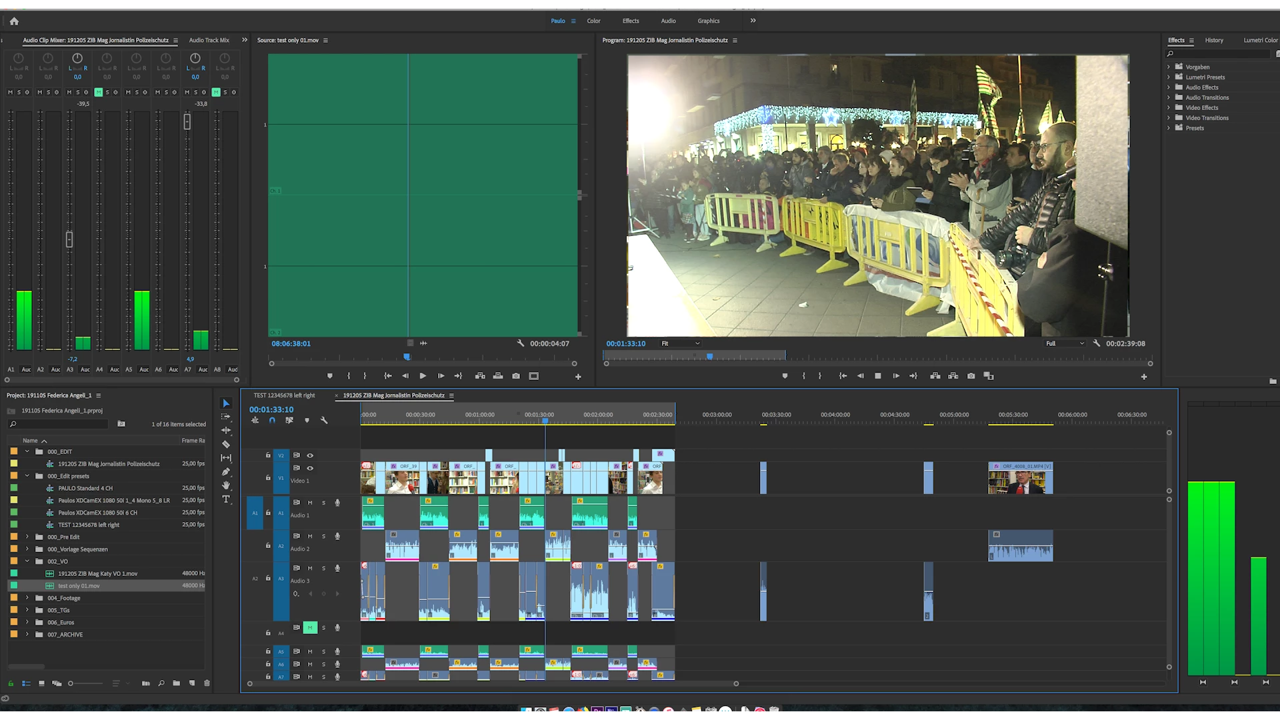
Task: Expand the 004_Footage bin
Action: tap(27, 598)
